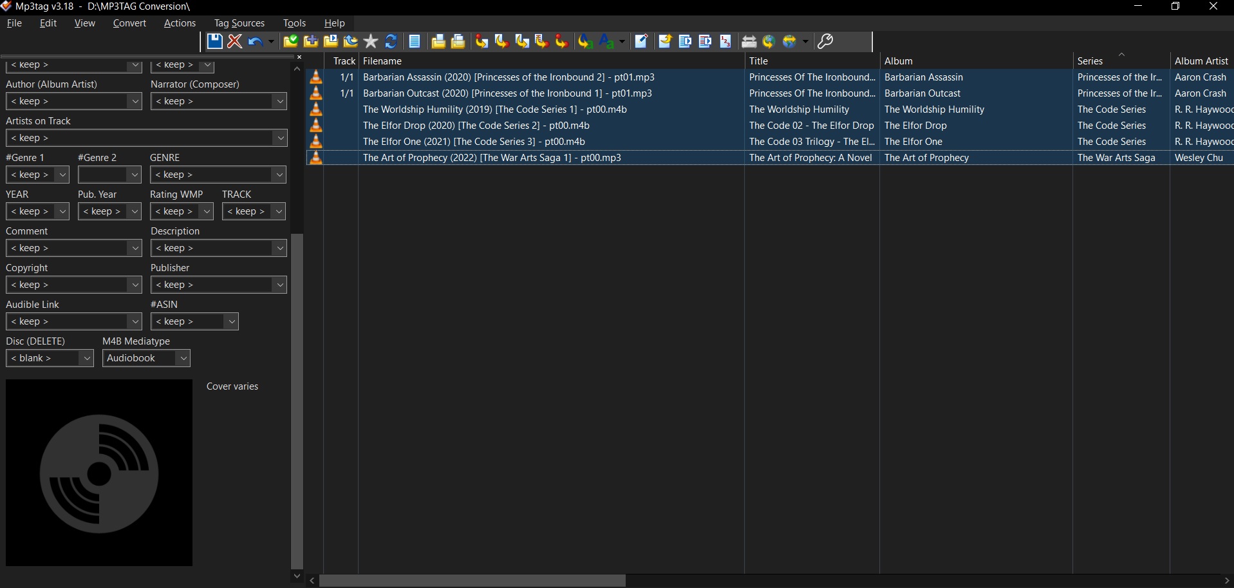
Task: Sort by the Series column header
Action: pyautogui.click(x=1121, y=61)
